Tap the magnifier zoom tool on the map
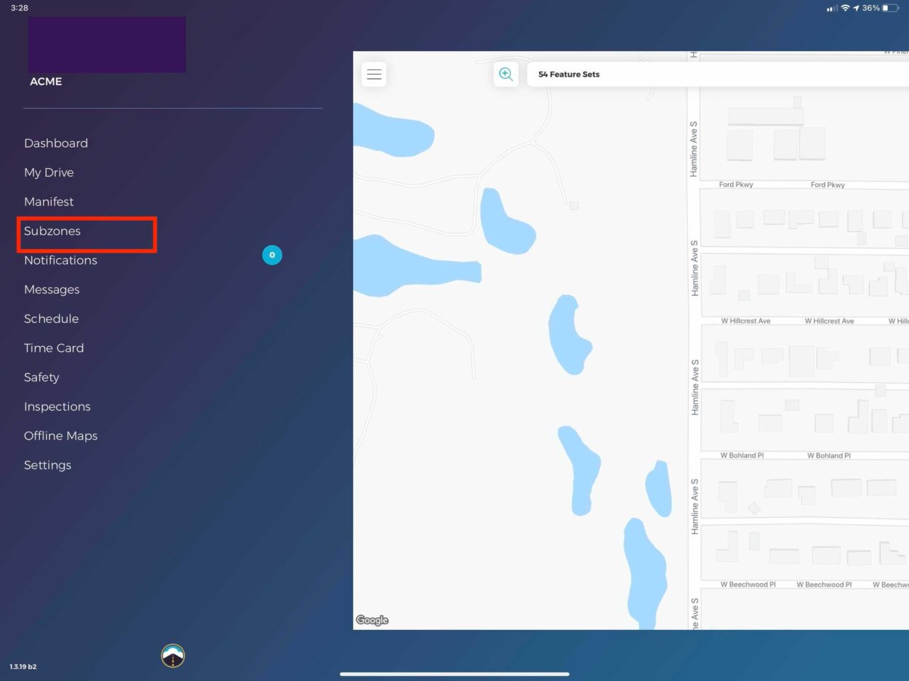Image resolution: width=909 pixels, height=681 pixels. click(506, 74)
